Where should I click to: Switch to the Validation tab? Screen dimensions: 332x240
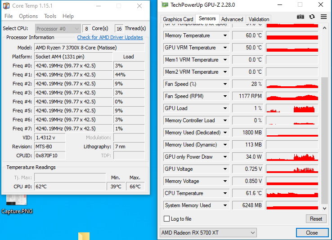coord(259,19)
